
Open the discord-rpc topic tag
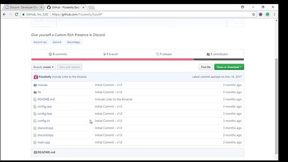(40, 42)
